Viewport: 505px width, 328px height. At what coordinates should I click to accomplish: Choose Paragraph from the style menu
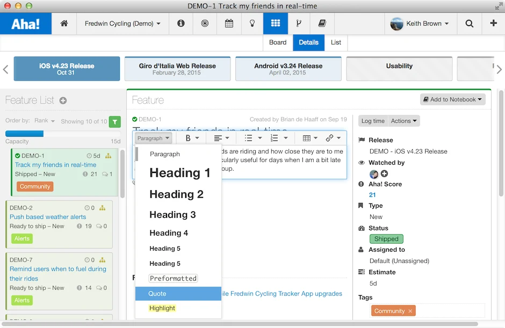(178, 154)
